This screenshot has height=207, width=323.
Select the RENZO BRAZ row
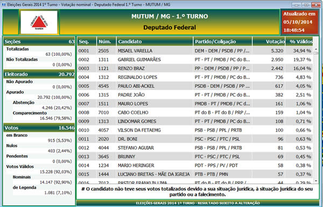coord(195,68)
